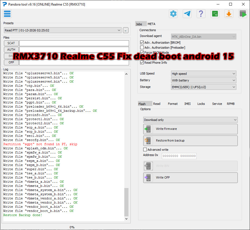
Task: Open the hamburger menu icon
Action: 7,14
